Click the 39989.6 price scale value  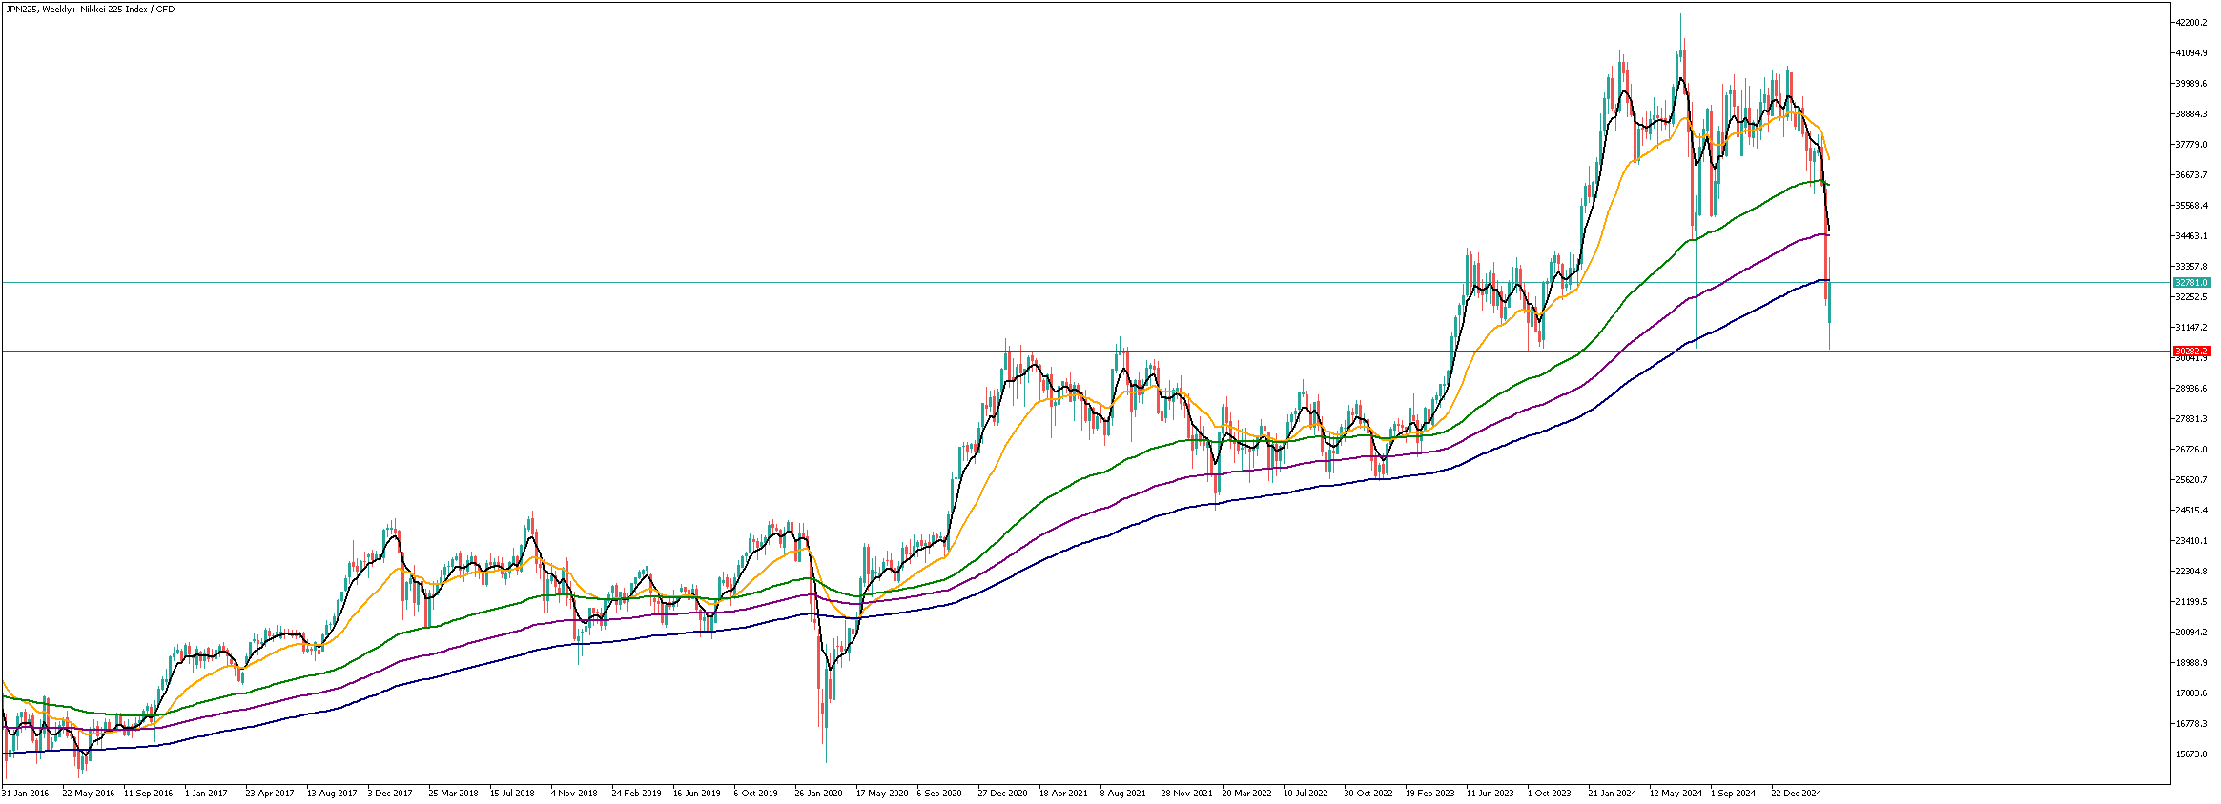[x=2190, y=84]
